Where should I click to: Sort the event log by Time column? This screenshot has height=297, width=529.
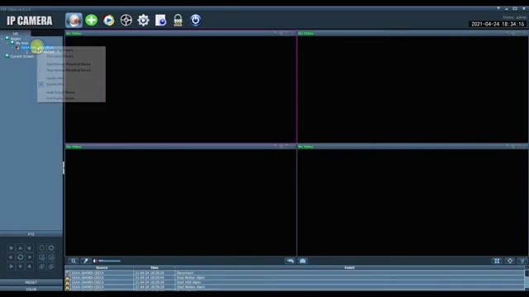pyautogui.click(x=155, y=267)
